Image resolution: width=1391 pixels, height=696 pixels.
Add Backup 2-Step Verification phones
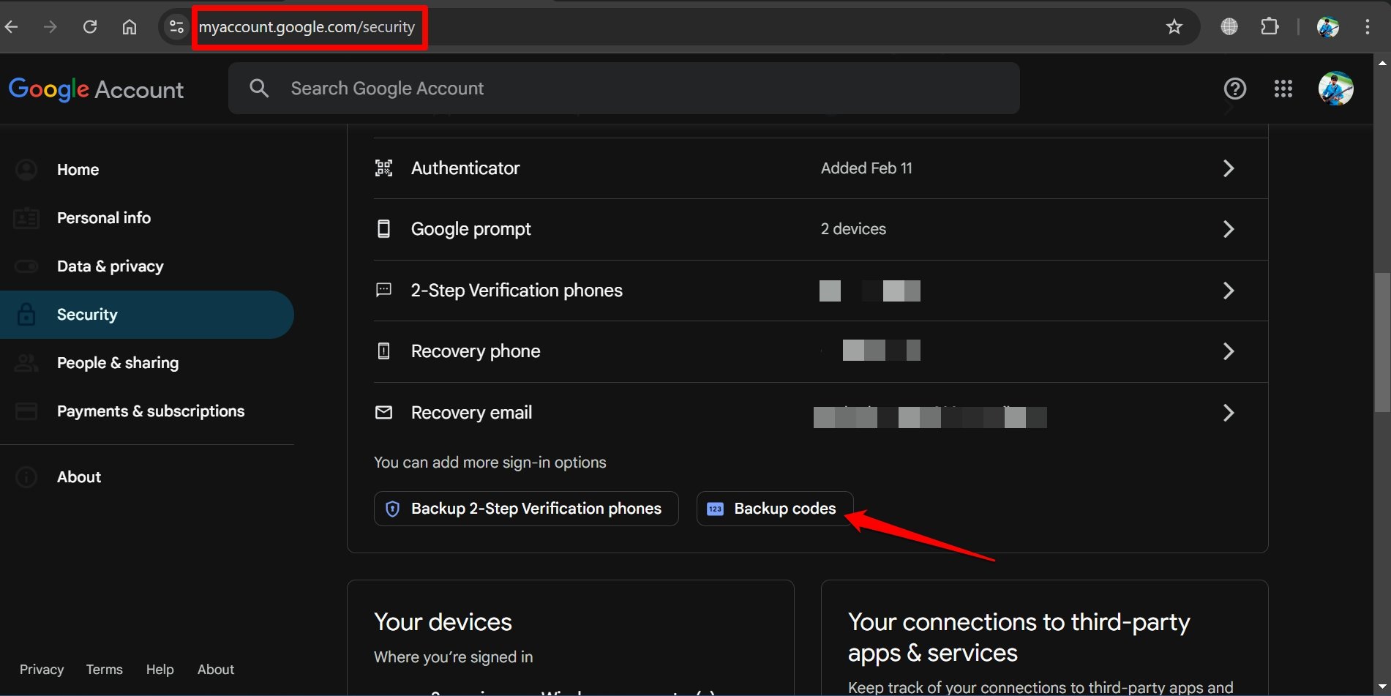tap(526, 509)
